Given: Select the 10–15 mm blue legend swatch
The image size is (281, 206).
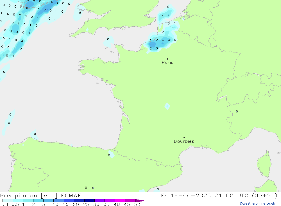Looking at the screenshot, I should click(x=59, y=200).
